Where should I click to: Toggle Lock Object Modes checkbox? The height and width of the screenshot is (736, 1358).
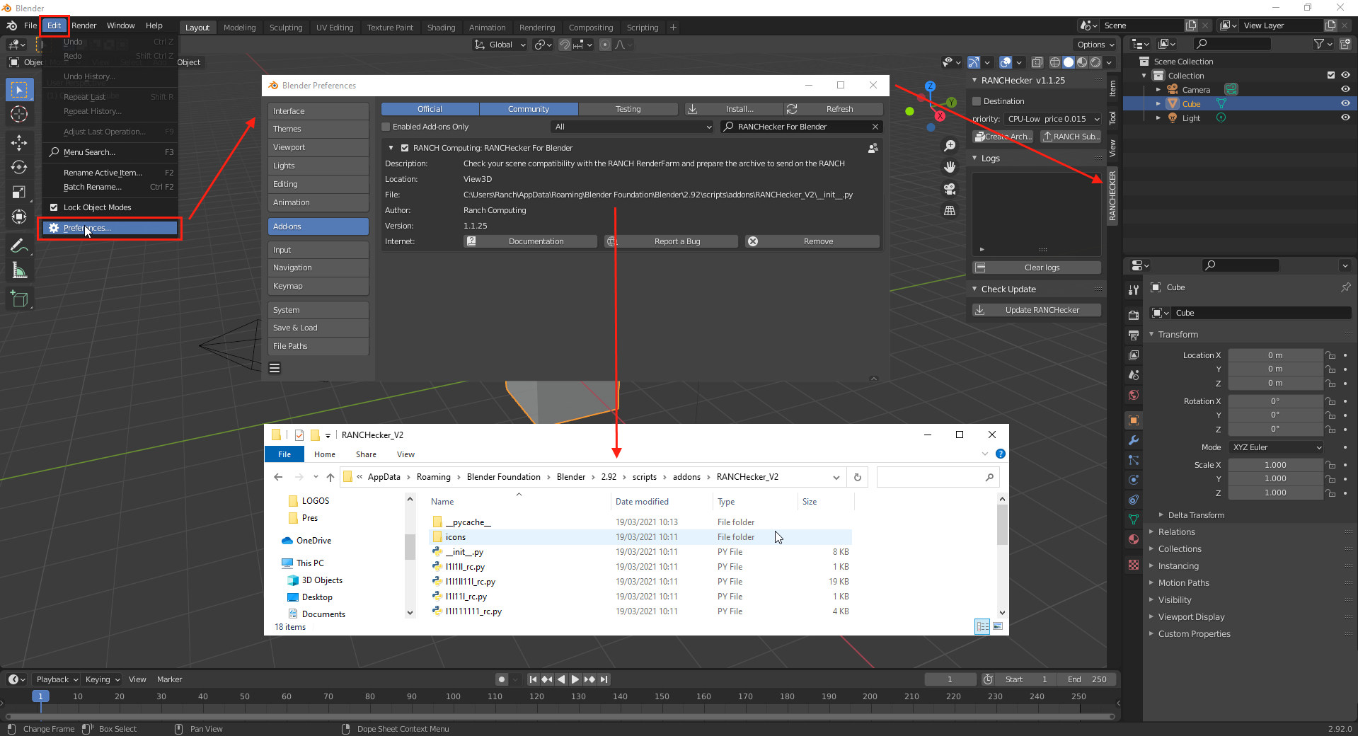point(54,207)
